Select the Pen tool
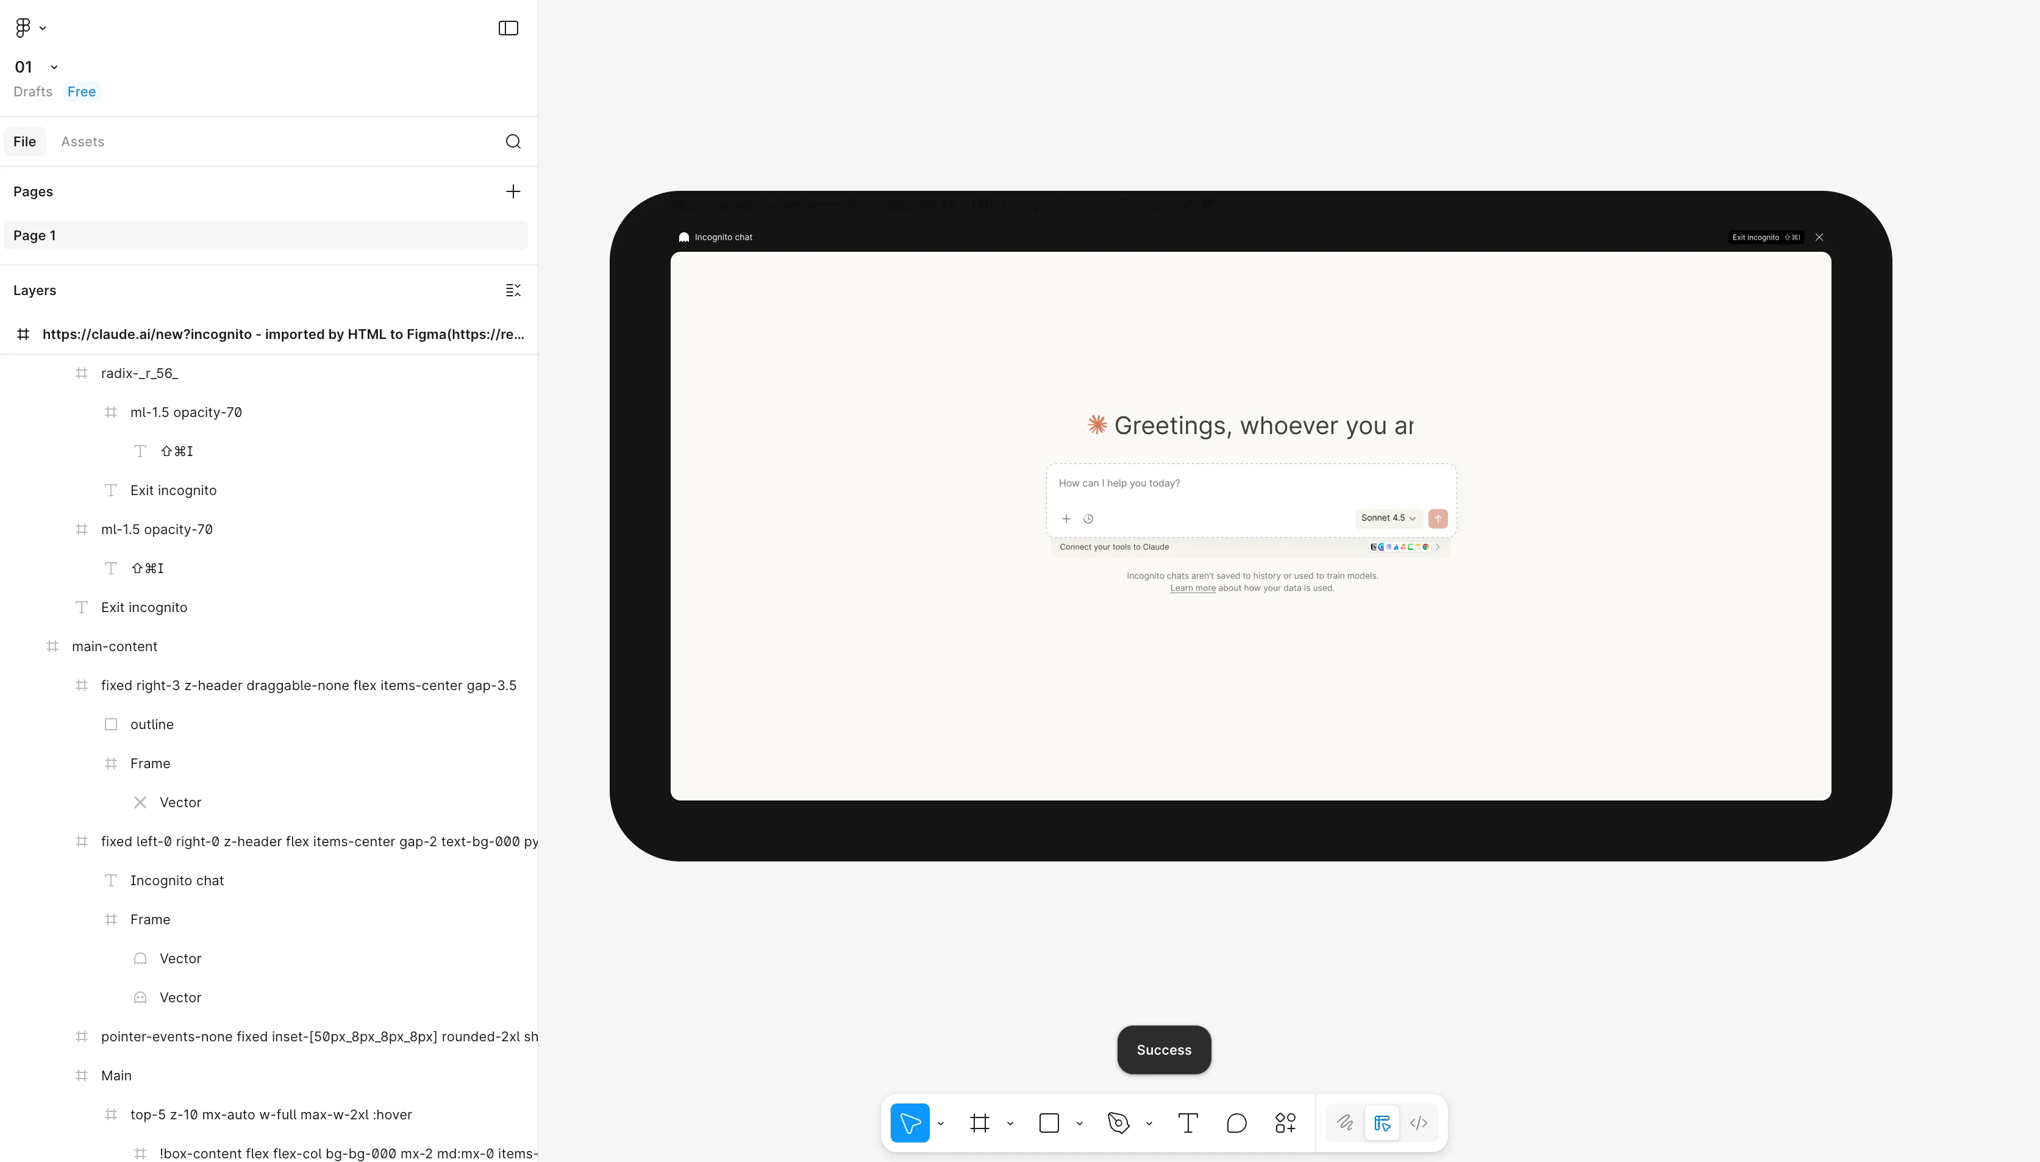The height and width of the screenshot is (1162, 2040). click(1118, 1123)
